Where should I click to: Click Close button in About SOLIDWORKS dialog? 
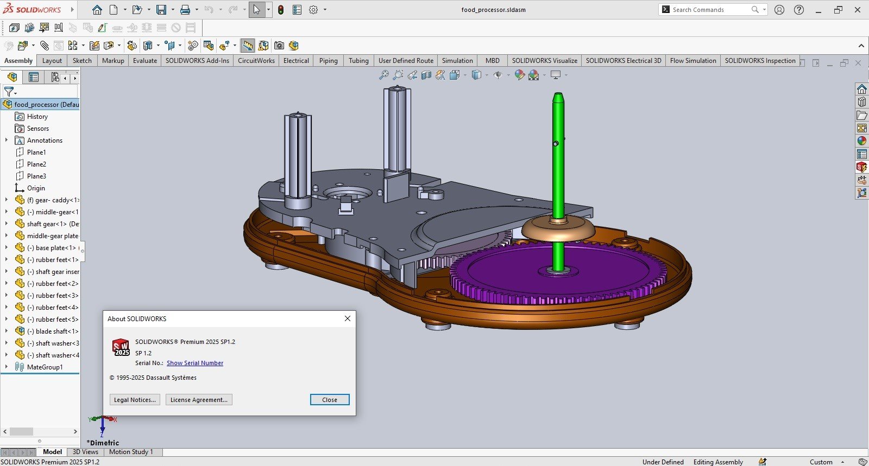[330, 400]
